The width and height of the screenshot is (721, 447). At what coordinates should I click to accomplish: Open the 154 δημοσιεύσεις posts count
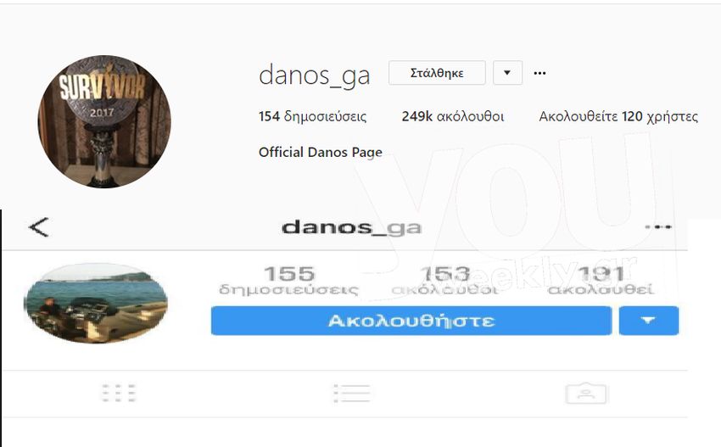click(x=313, y=116)
